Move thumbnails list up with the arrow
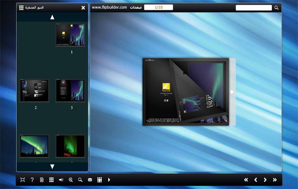The width and height of the screenshot is (298, 189). [52, 17]
